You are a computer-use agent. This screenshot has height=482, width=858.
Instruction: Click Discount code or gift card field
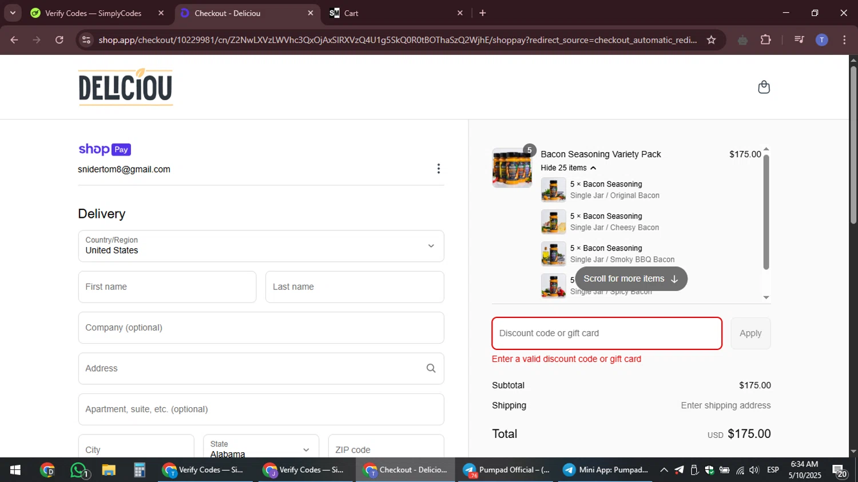click(x=607, y=333)
